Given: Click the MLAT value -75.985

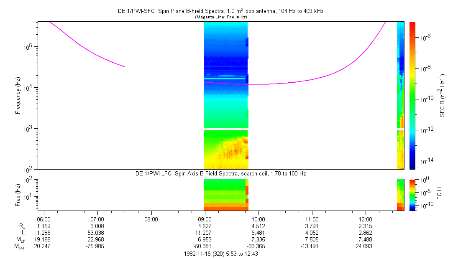Looking at the screenshot, I should tap(95, 246).
